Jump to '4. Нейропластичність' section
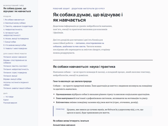The width and height of the screenshot is (168, 126). pyautogui.click(x=13, y=30)
